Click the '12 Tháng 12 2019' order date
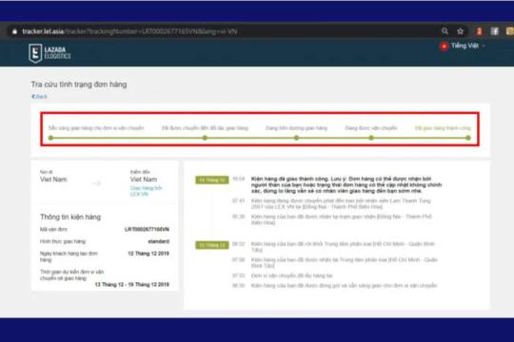Image resolution: width=514 pixels, height=342 pixels. tap(148, 254)
